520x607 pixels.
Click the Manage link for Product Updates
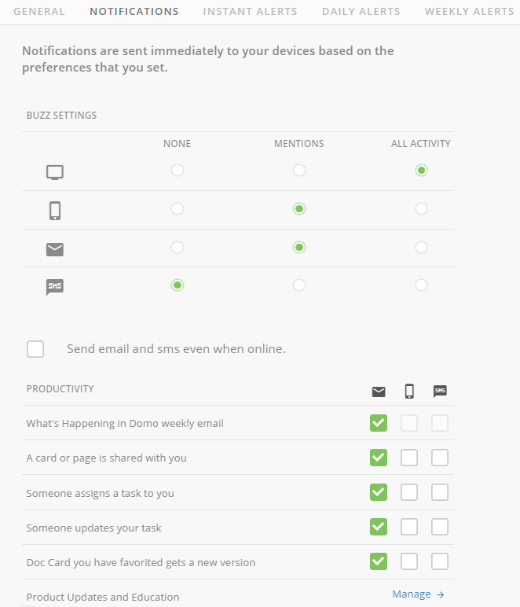pos(412,594)
